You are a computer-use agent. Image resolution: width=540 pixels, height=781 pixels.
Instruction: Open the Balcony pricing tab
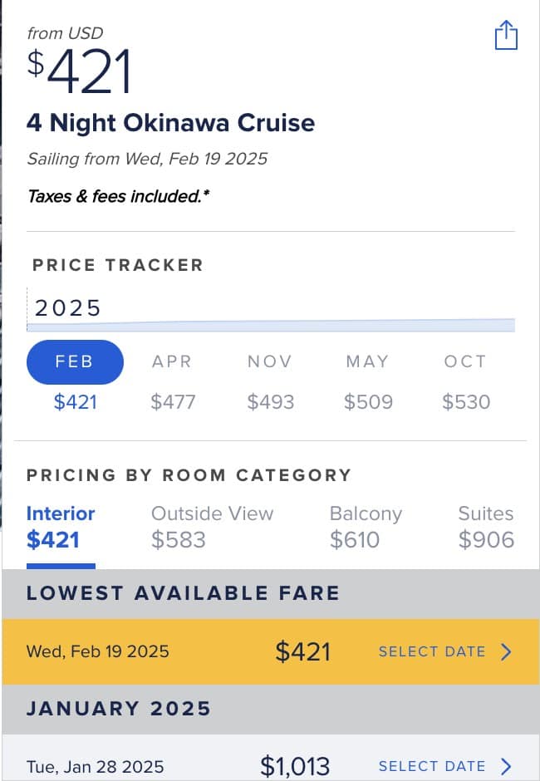366,527
